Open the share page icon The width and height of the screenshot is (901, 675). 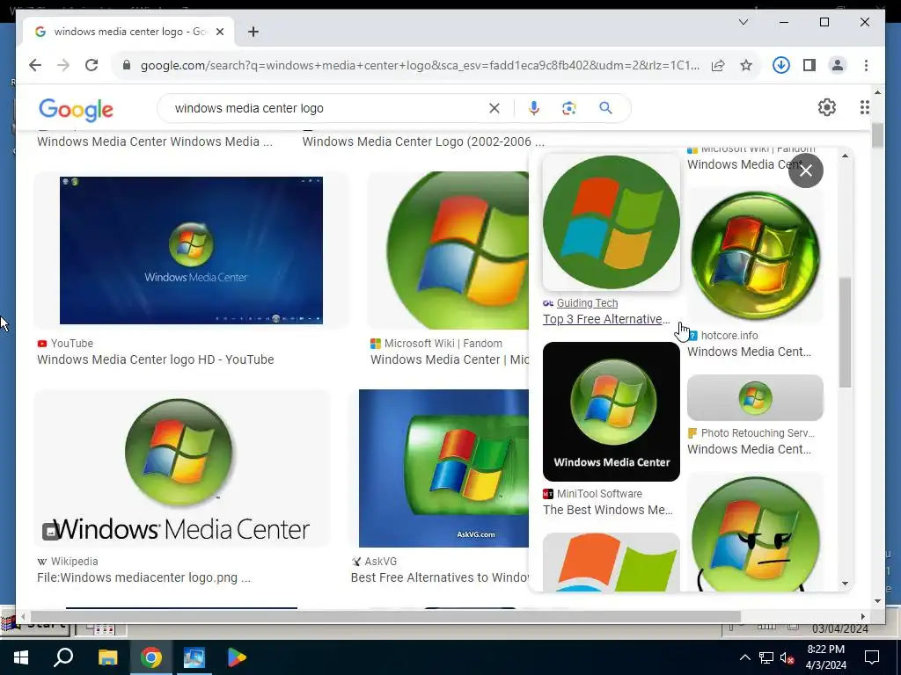(x=718, y=65)
